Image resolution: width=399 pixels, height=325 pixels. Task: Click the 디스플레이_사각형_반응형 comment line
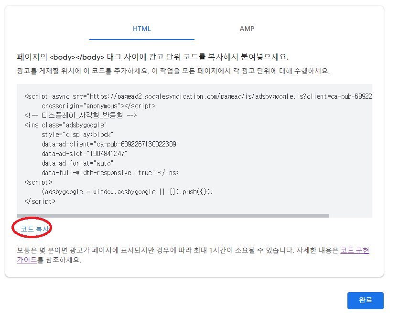pos(81,115)
